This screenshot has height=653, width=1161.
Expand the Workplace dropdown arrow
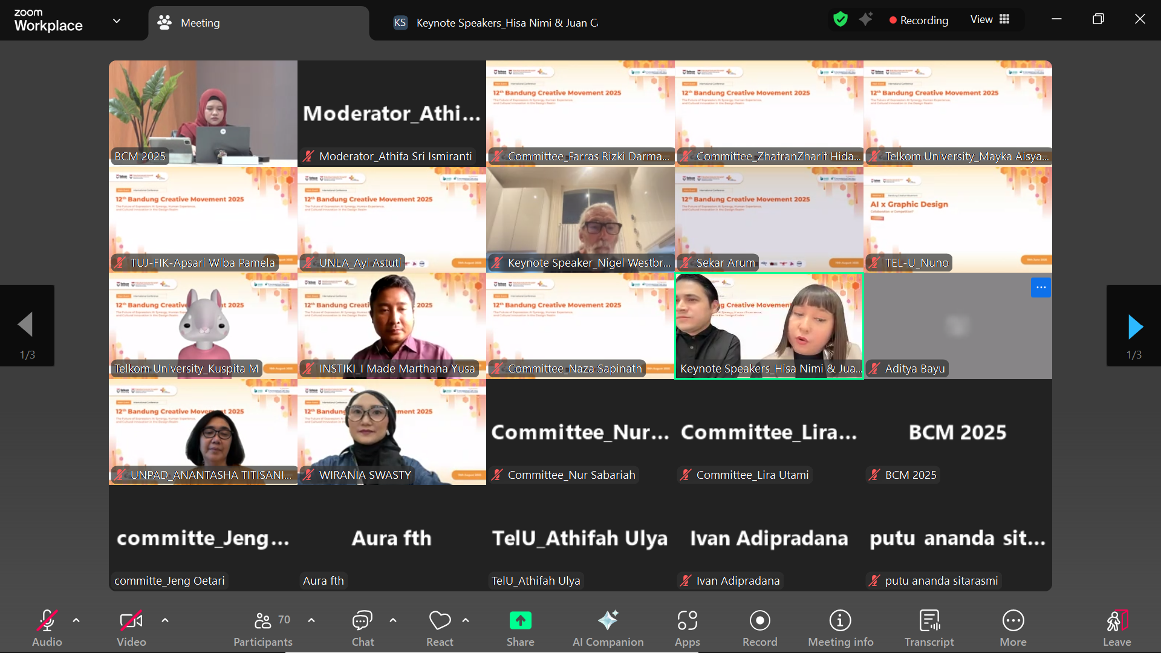click(116, 20)
